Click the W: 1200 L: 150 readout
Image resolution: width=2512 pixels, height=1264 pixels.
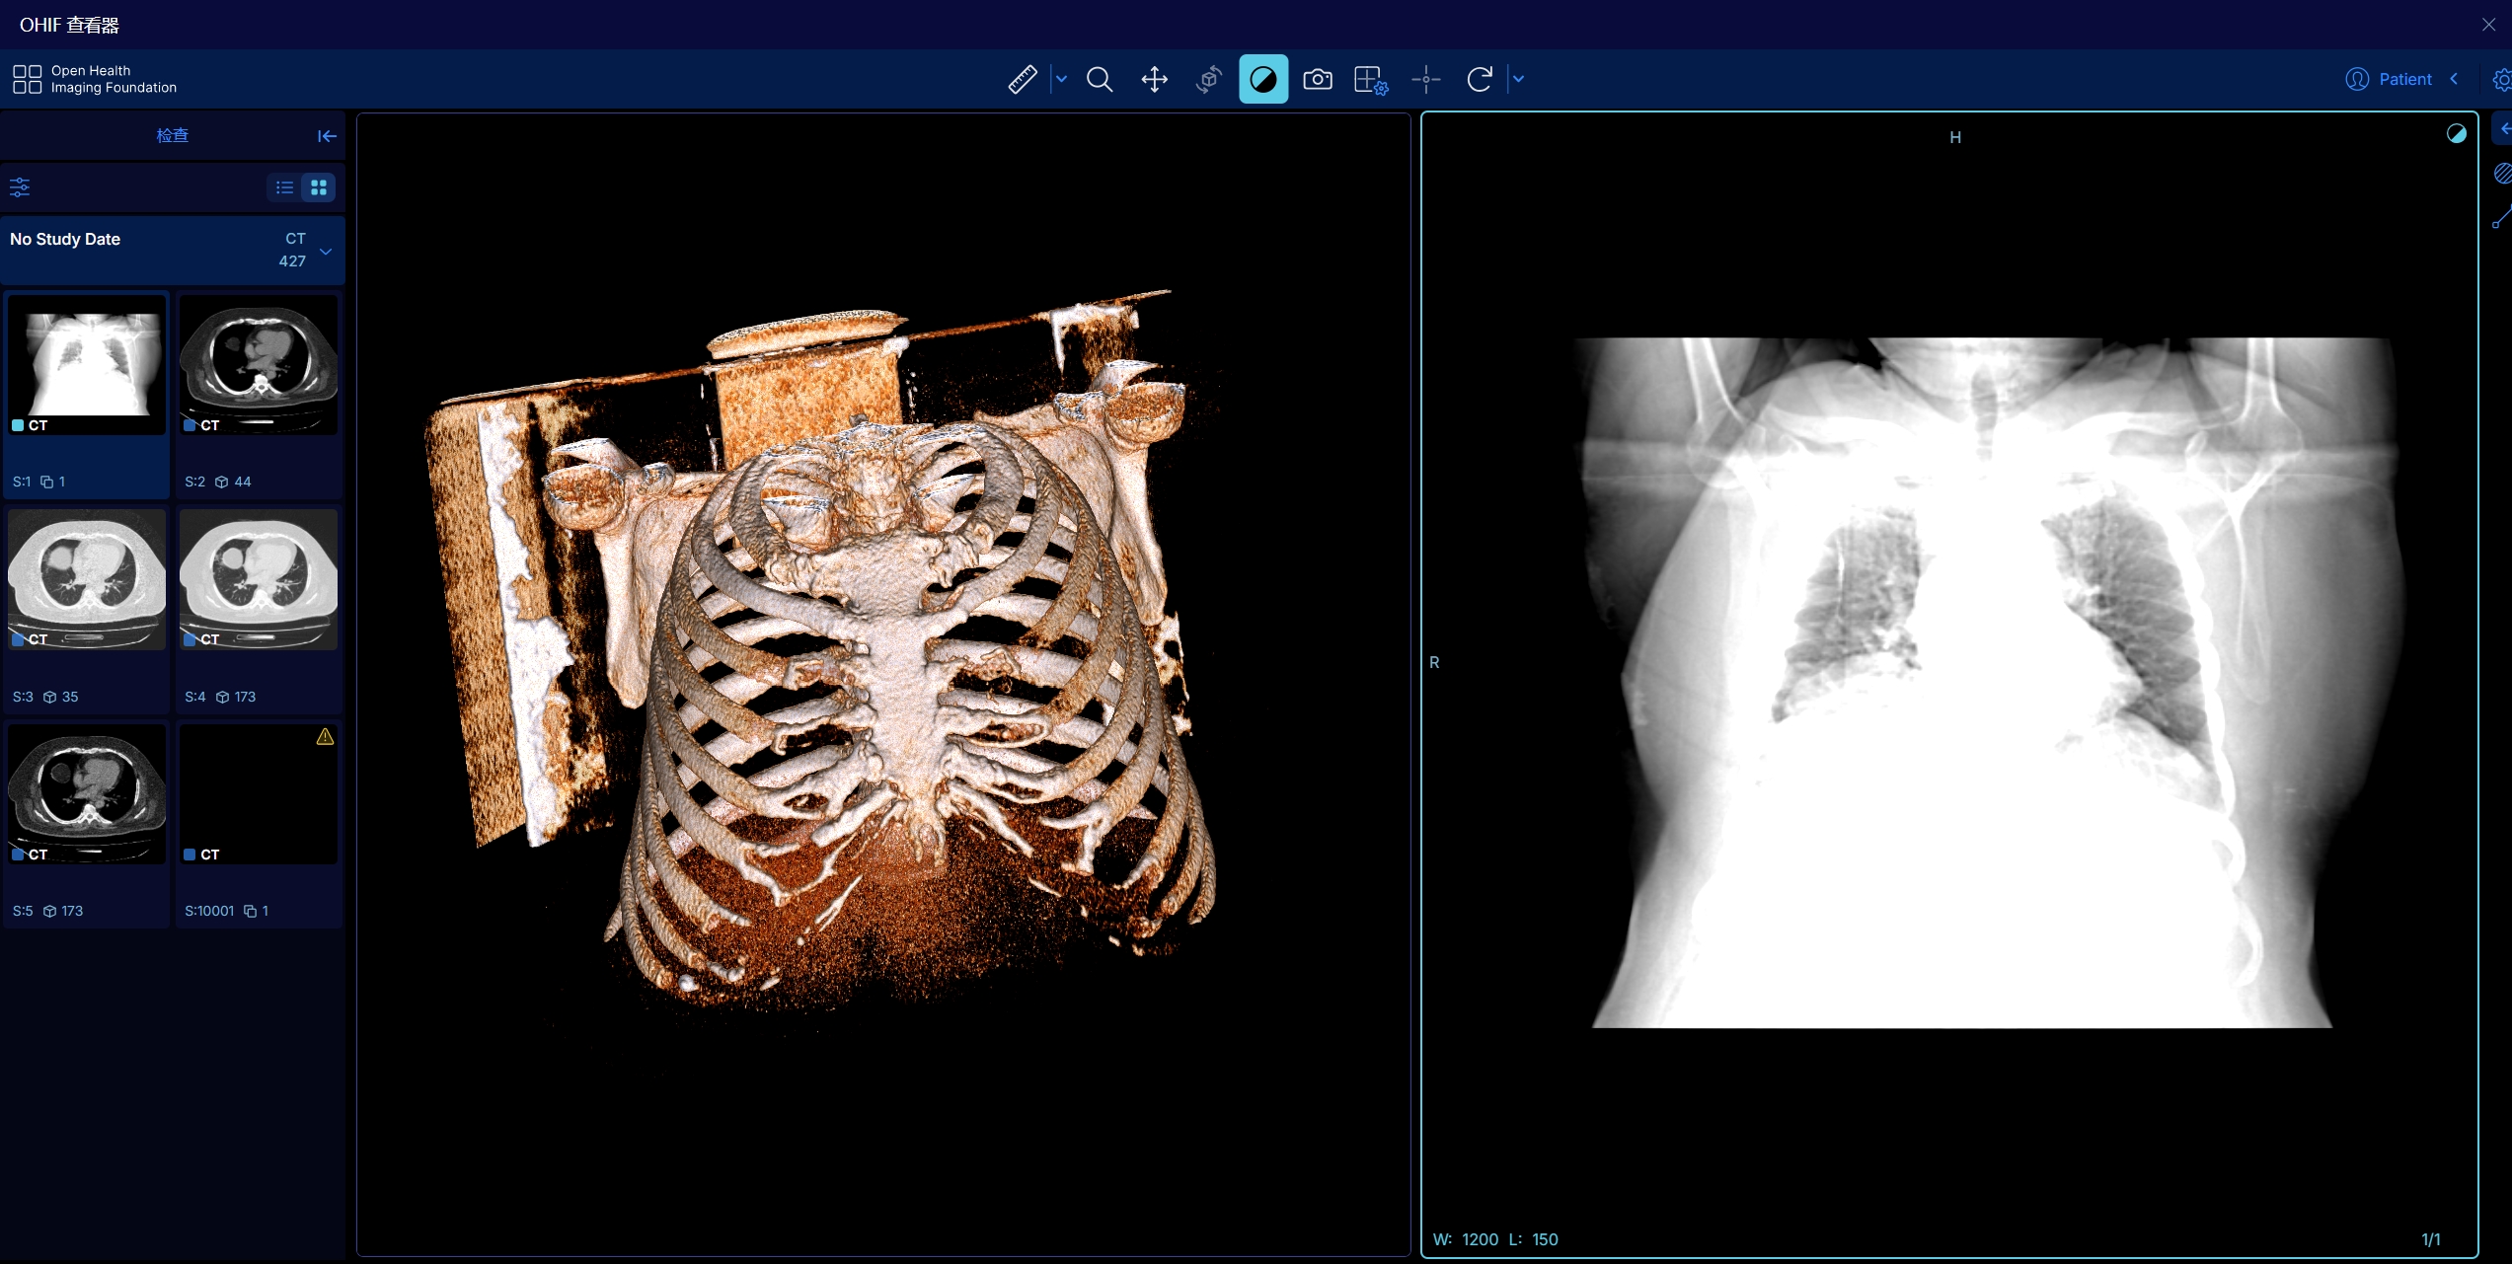point(1495,1239)
